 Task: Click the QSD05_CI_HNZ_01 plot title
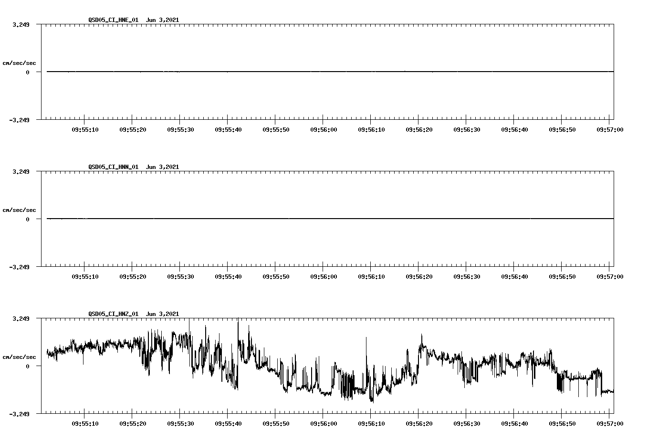tap(134, 314)
